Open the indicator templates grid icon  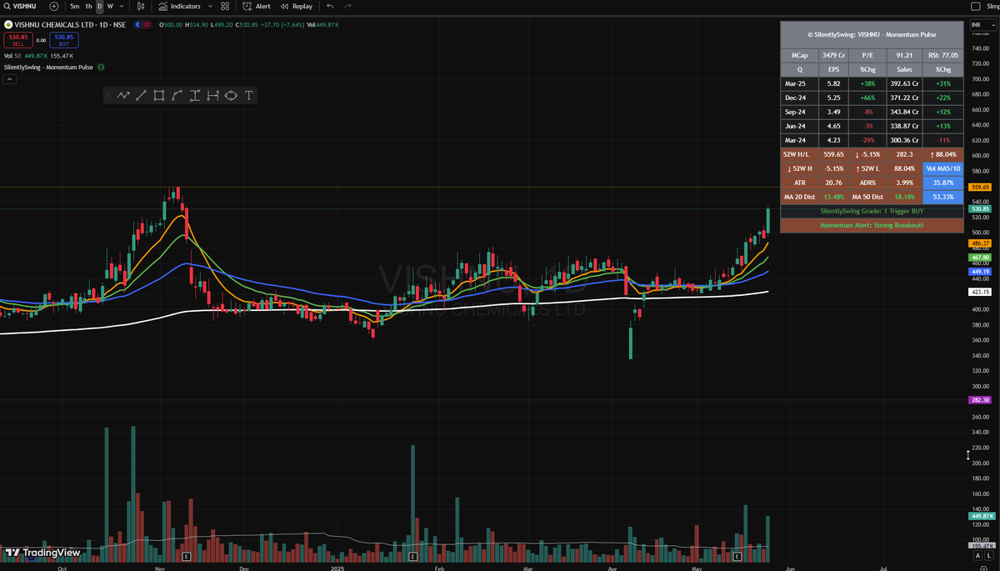[225, 6]
